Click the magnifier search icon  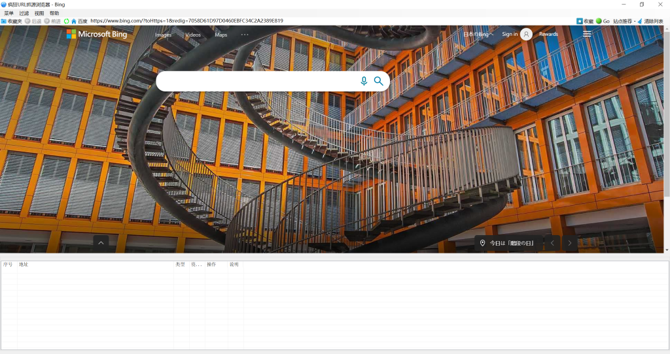coord(379,81)
